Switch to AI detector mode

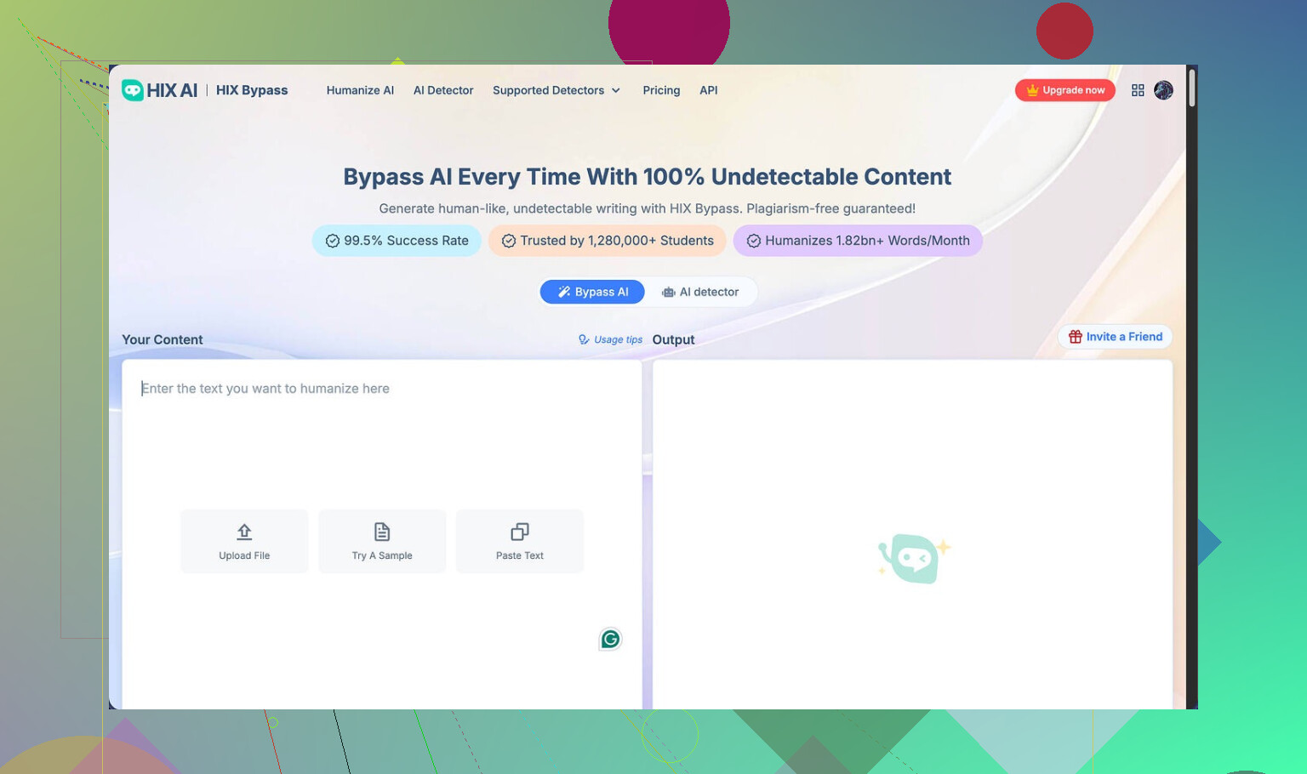700,292
